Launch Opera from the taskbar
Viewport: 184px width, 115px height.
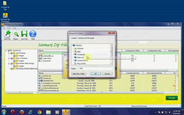click(13, 112)
